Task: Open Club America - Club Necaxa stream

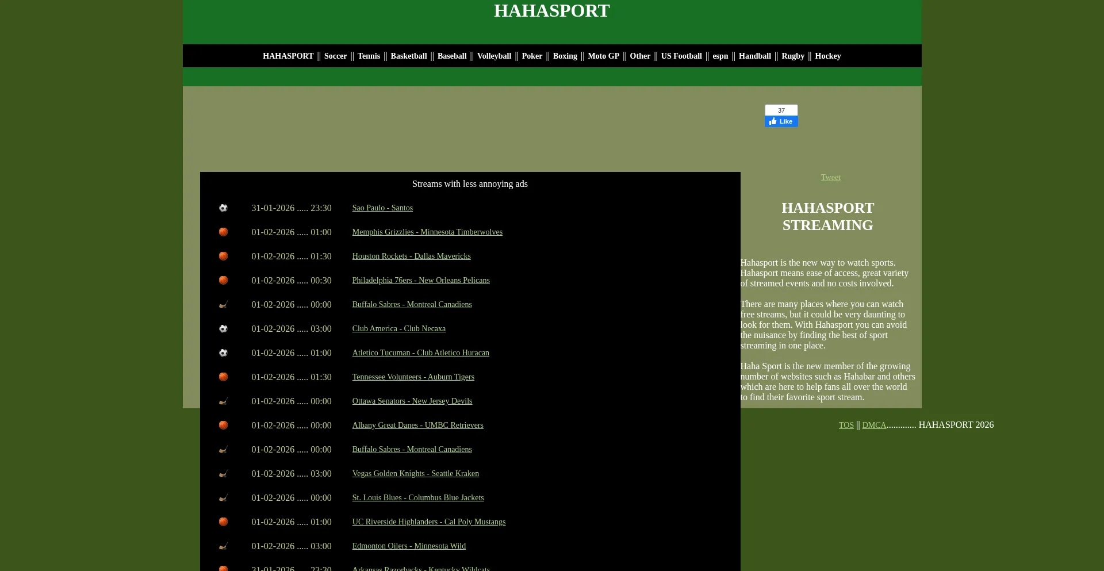Action: [399, 329]
